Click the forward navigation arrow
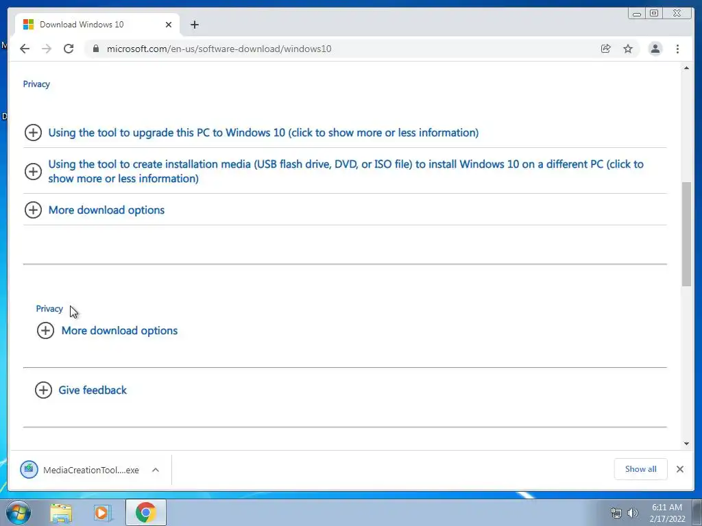Image resolution: width=702 pixels, height=526 pixels. tap(47, 49)
